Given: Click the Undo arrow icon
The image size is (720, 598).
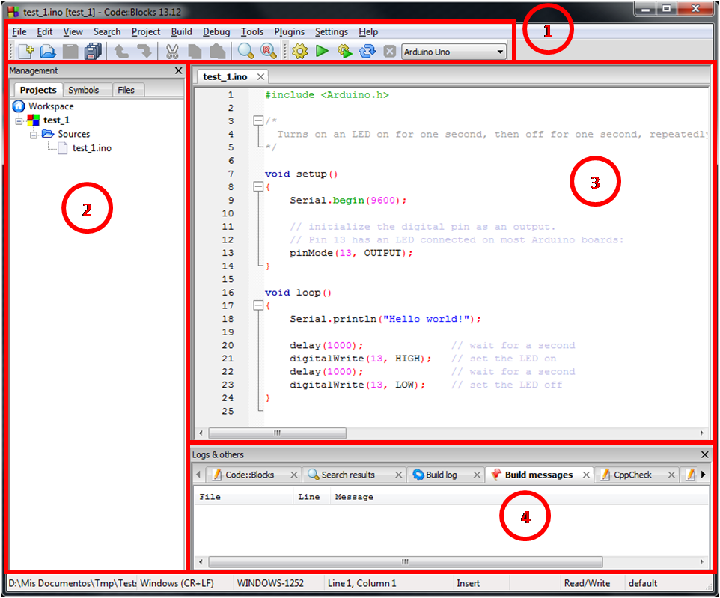Looking at the screenshot, I should click(x=120, y=51).
